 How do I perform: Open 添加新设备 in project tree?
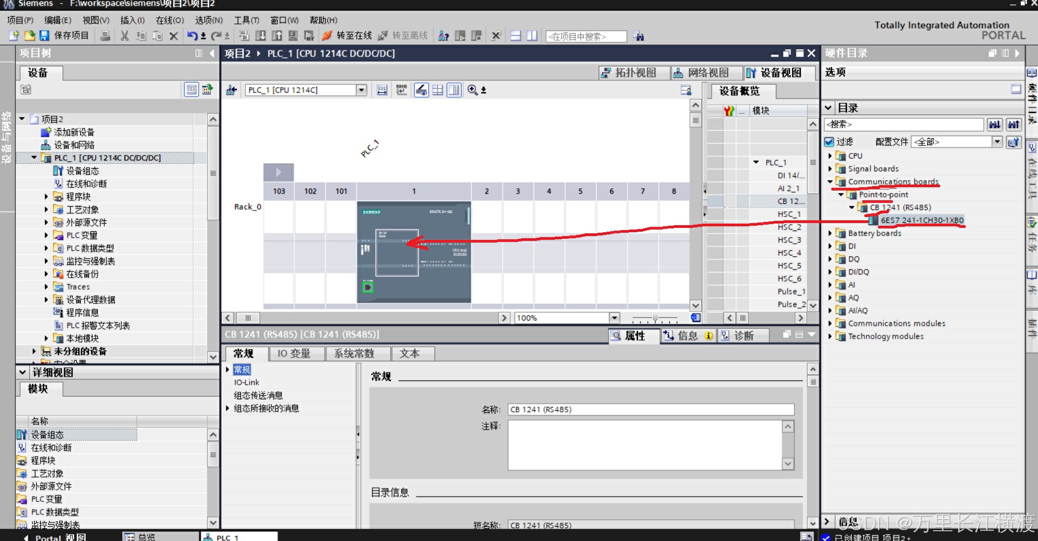pyautogui.click(x=74, y=132)
